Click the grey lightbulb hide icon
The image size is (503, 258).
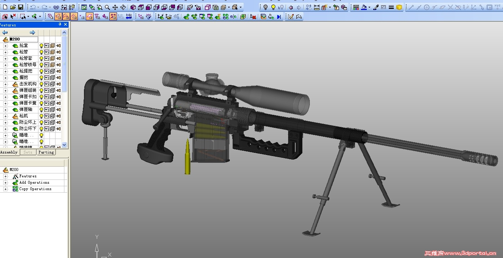(x=265, y=7)
